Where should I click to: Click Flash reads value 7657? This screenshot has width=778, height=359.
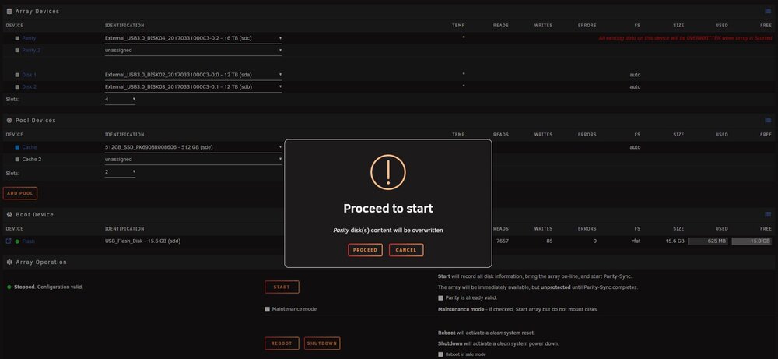pos(502,241)
